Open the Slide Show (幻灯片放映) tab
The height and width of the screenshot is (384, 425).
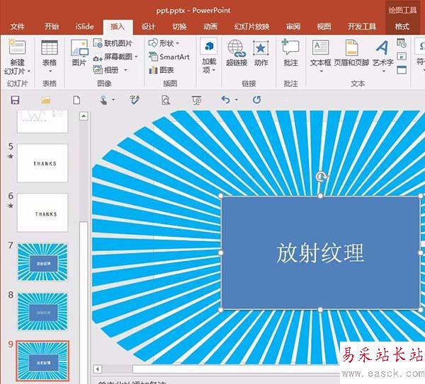[x=251, y=27]
